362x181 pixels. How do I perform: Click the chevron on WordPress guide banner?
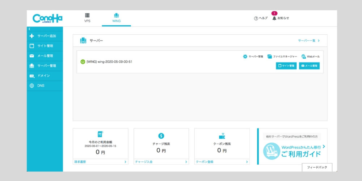coord(324,146)
